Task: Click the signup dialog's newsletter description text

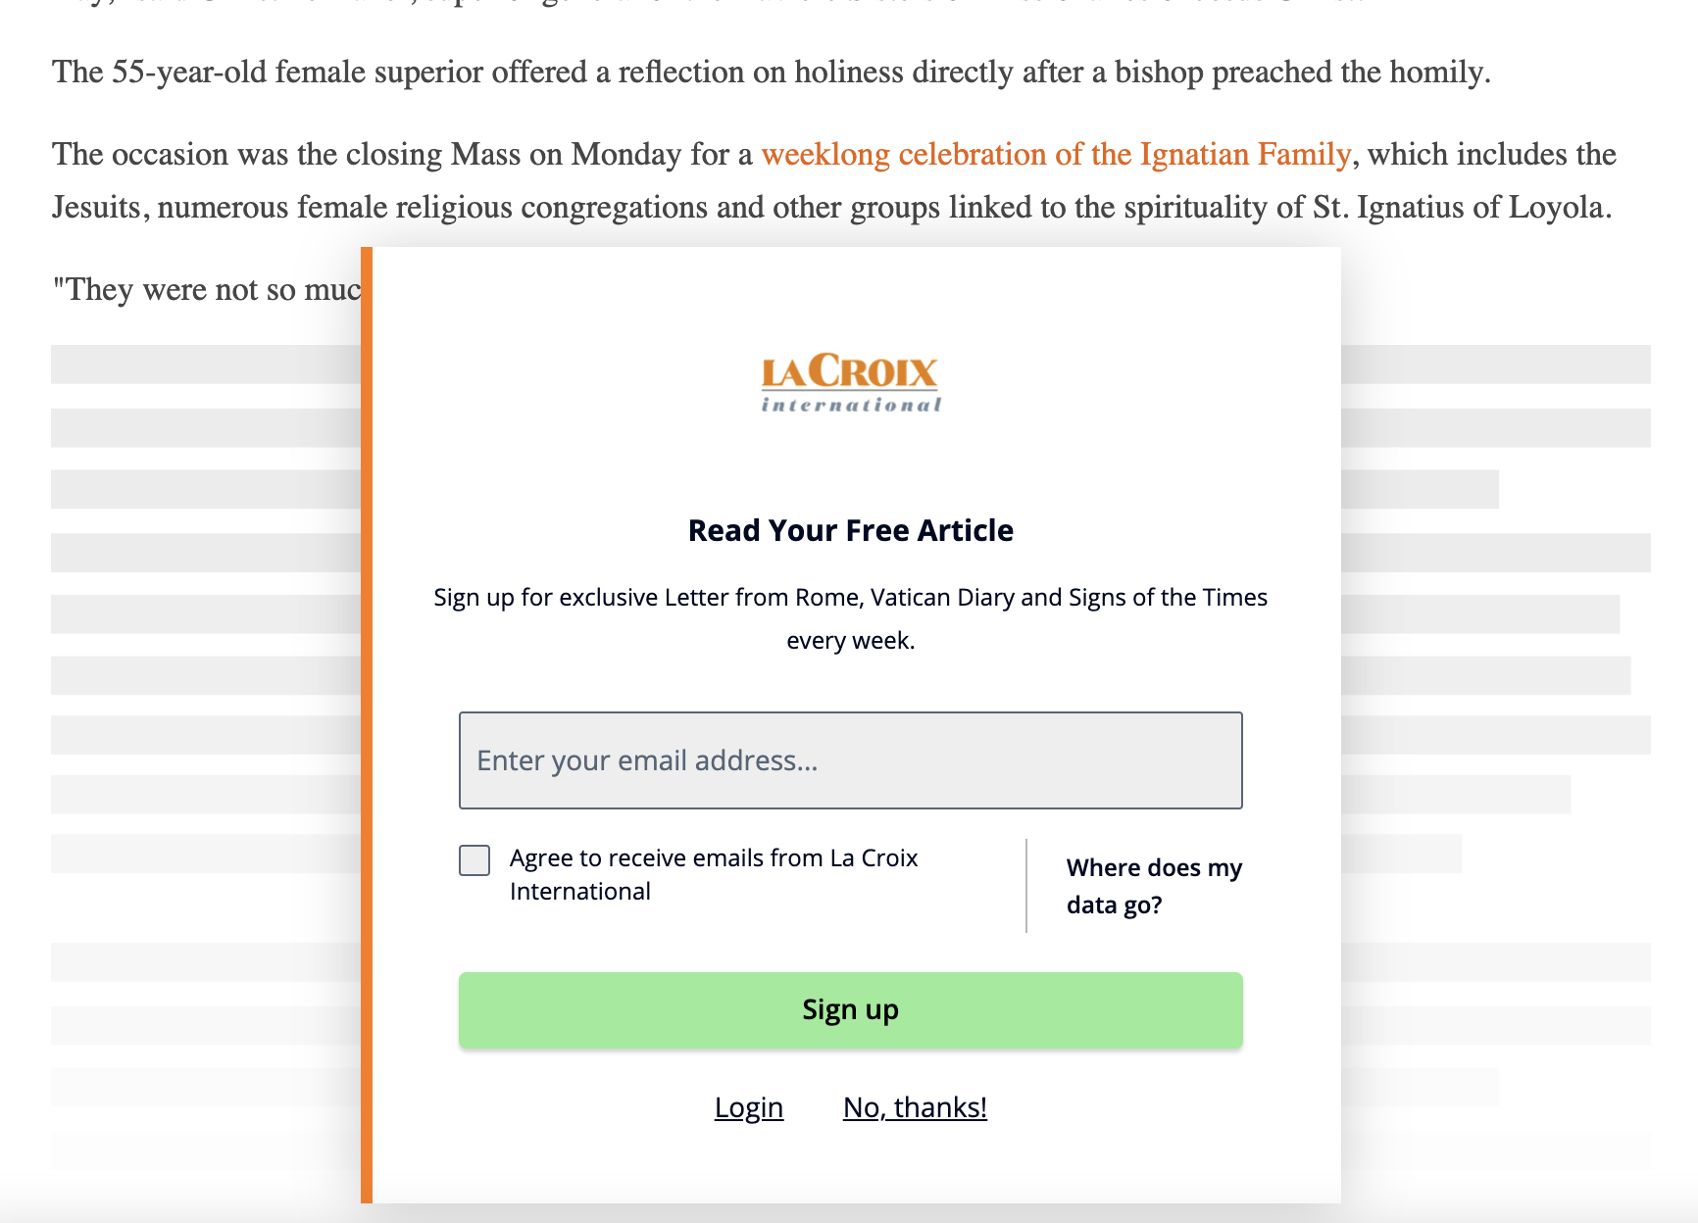Action: pos(849,617)
